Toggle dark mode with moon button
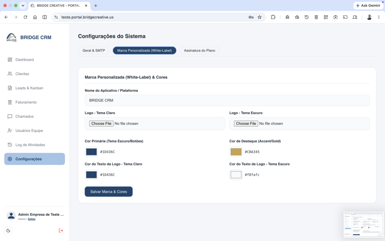Viewport: 385px width, 241px height. point(8,230)
